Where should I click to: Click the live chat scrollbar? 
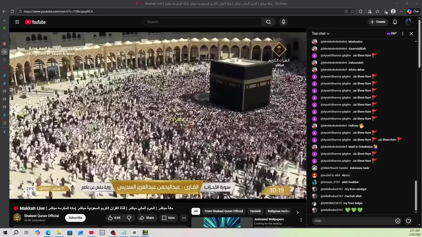[416, 196]
